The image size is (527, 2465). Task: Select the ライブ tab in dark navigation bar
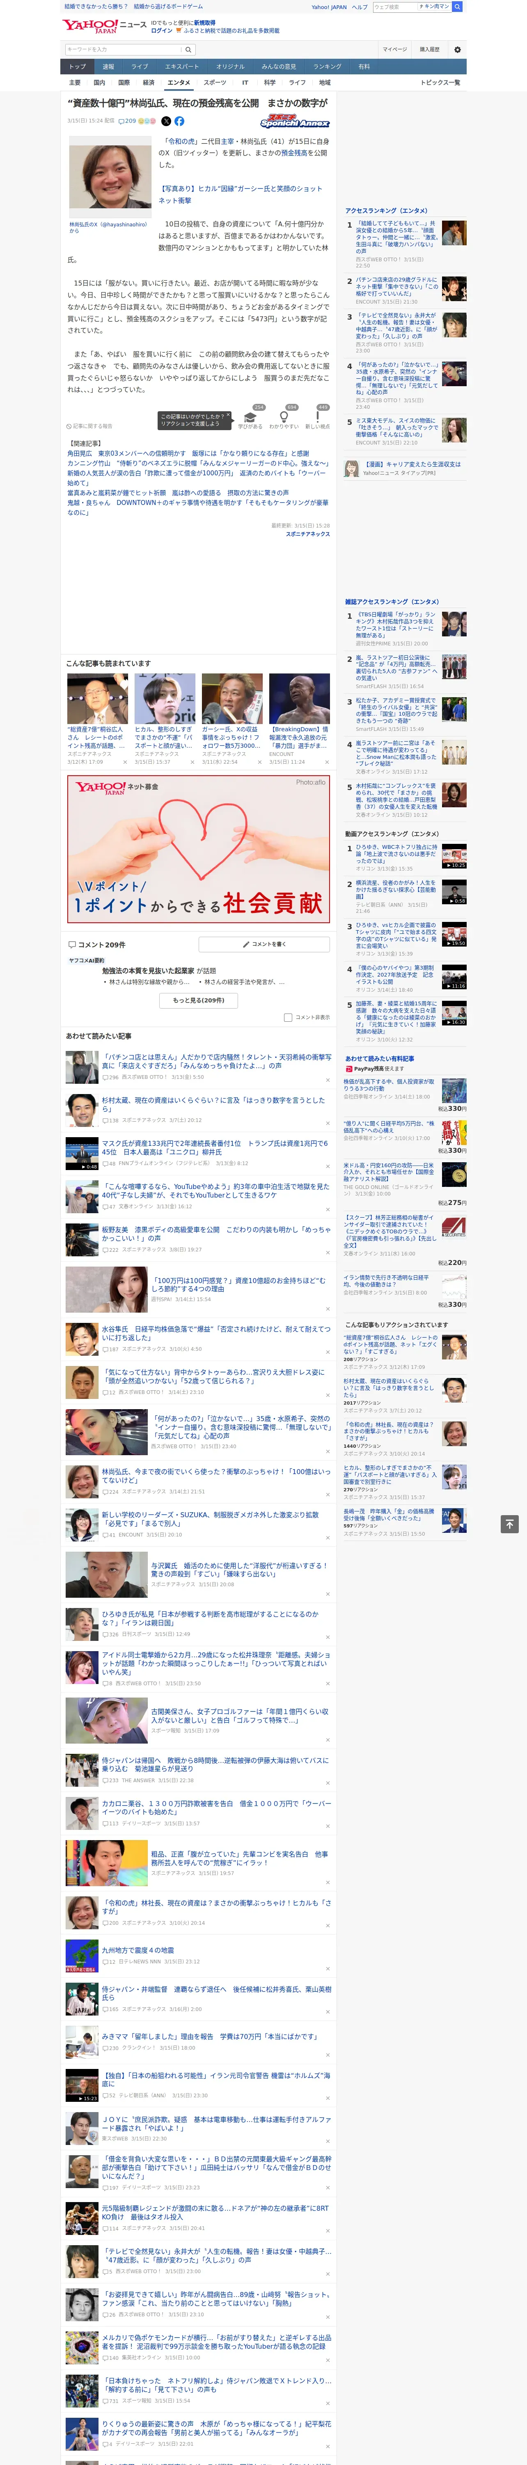click(x=140, y=67)
